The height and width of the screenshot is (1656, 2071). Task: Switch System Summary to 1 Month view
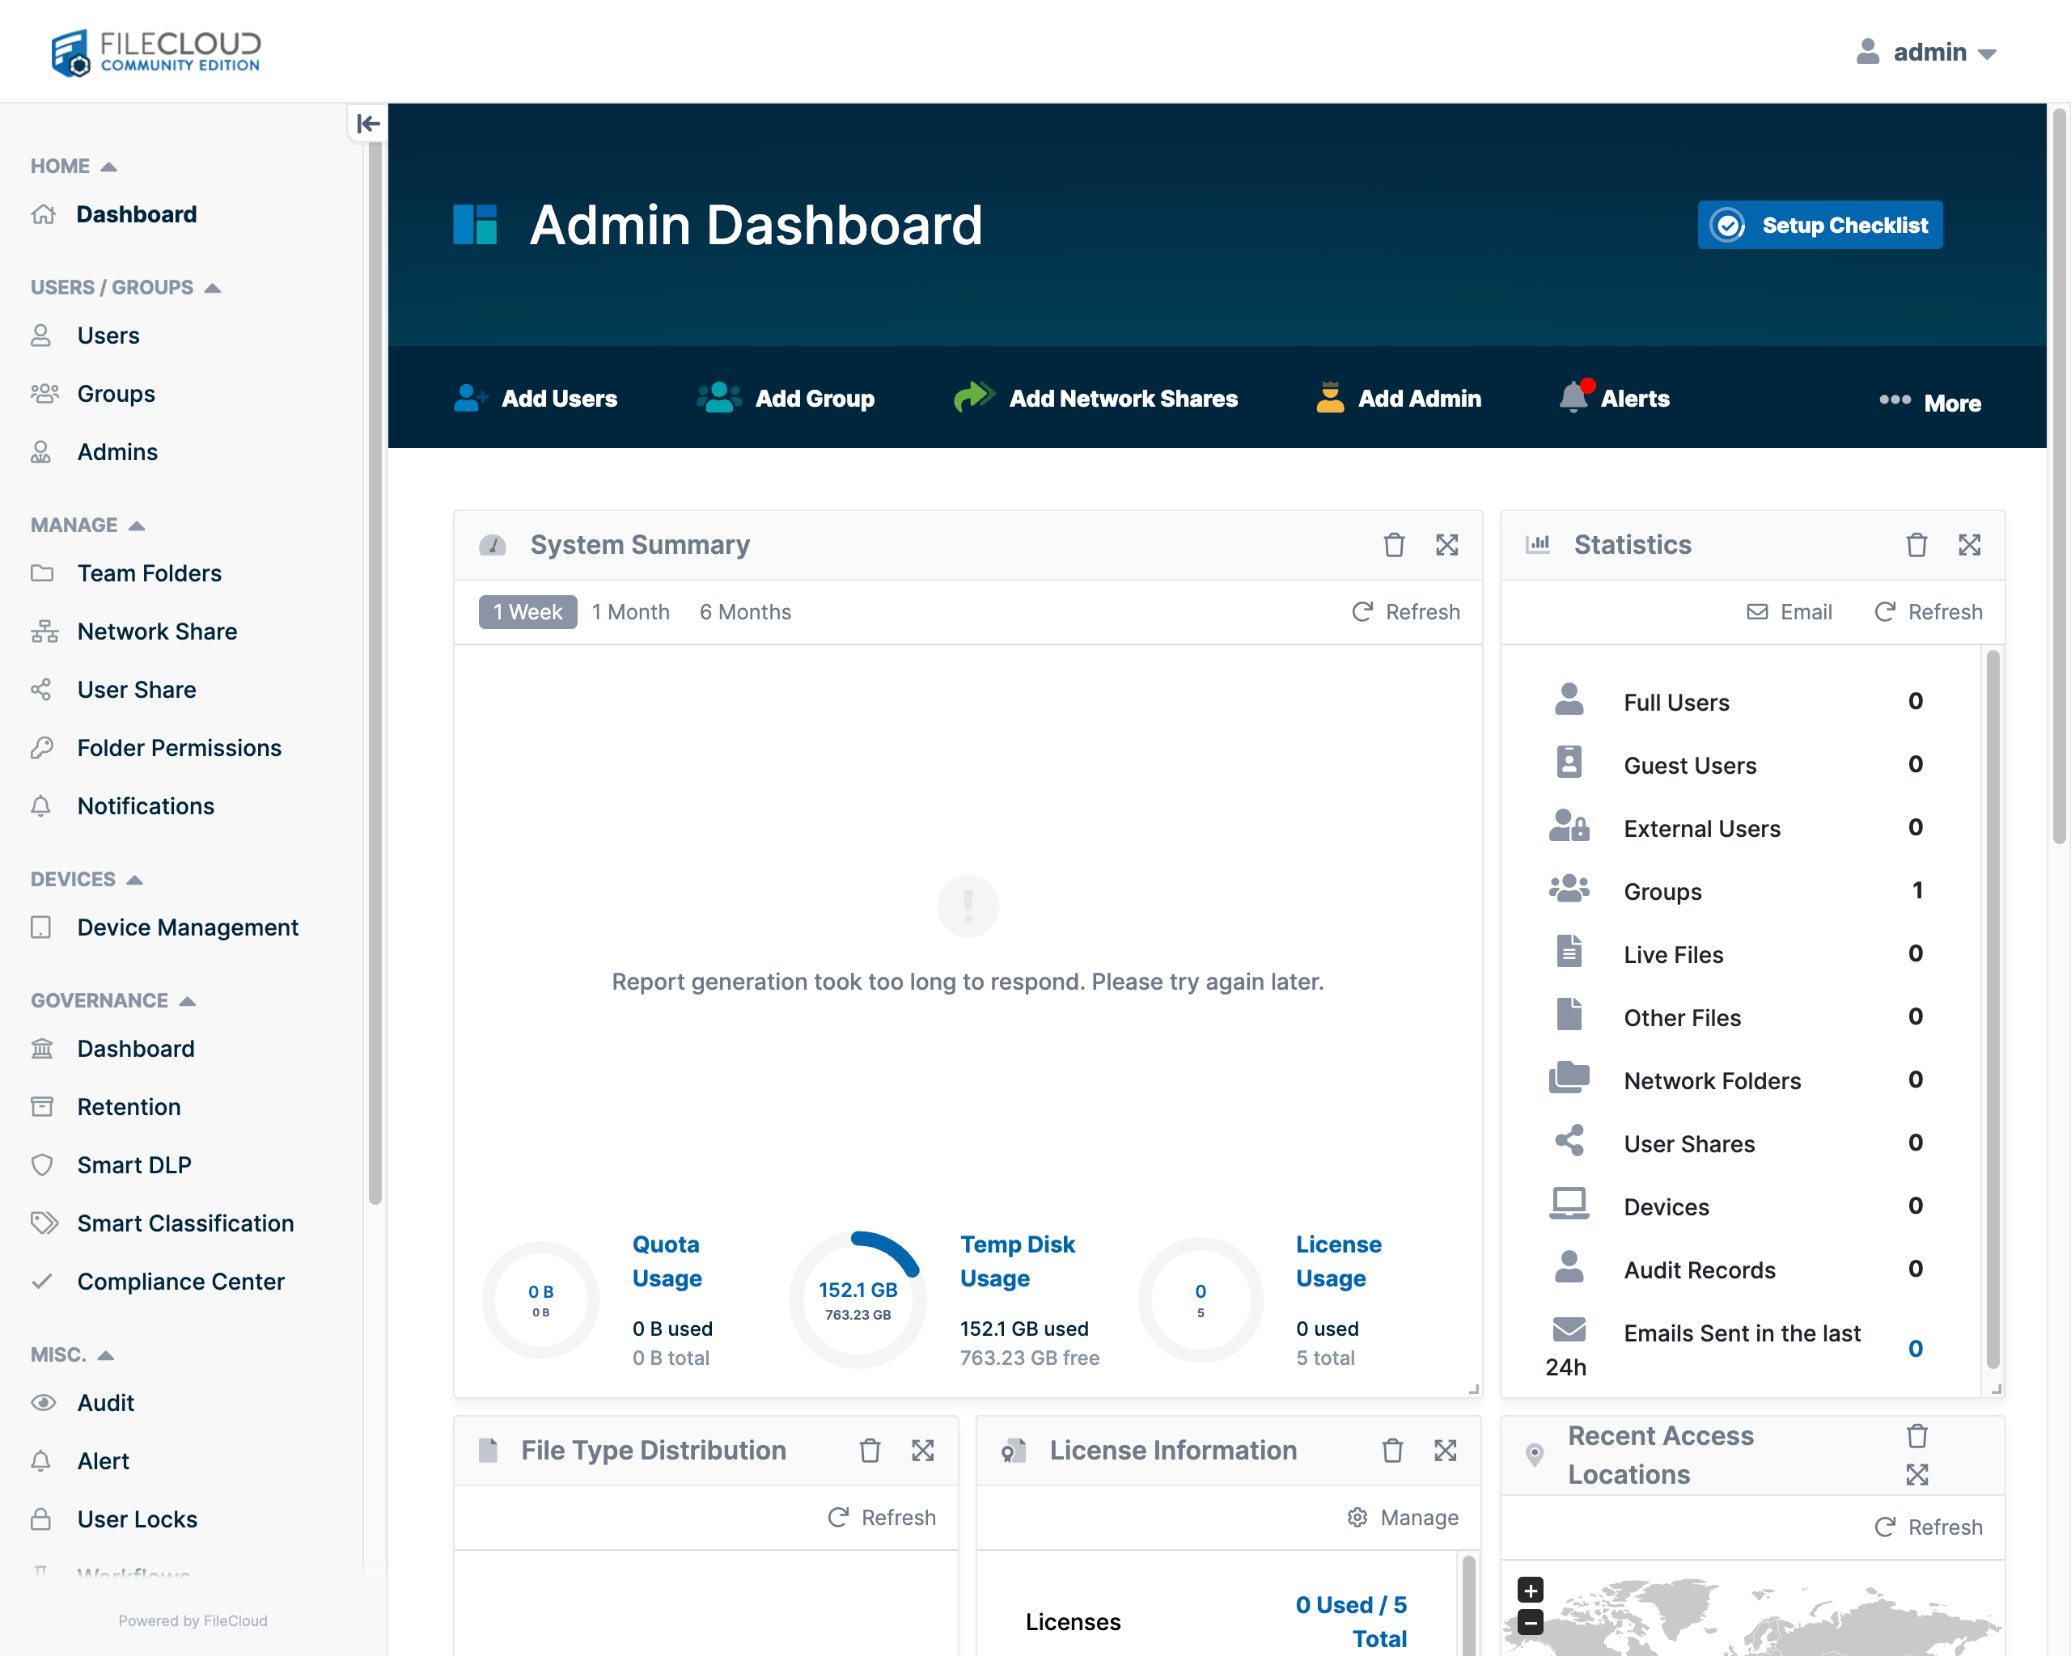(x=630, y=611)
